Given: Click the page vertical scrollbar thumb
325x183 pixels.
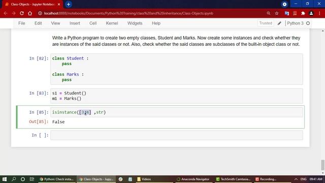Looking at the screenshot, I should coord(323,165).
